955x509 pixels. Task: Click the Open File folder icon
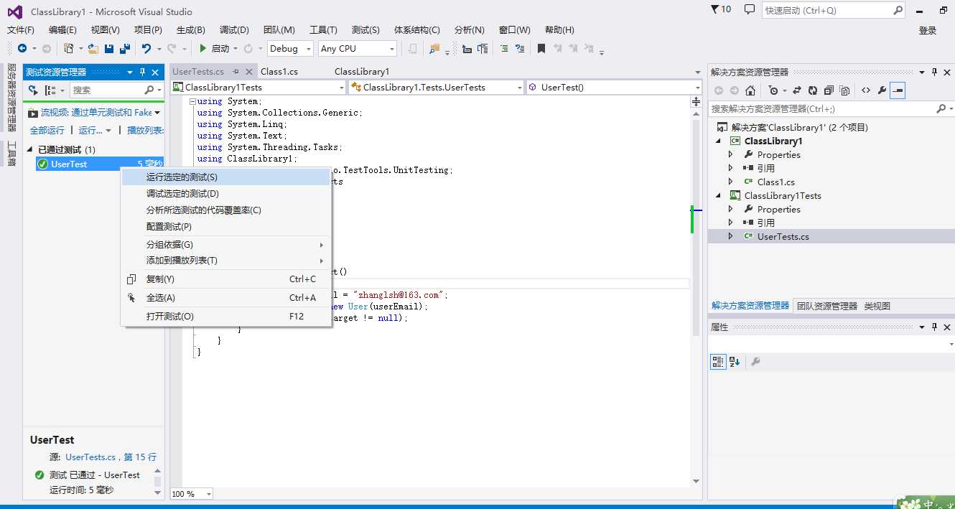pos(93,48)
